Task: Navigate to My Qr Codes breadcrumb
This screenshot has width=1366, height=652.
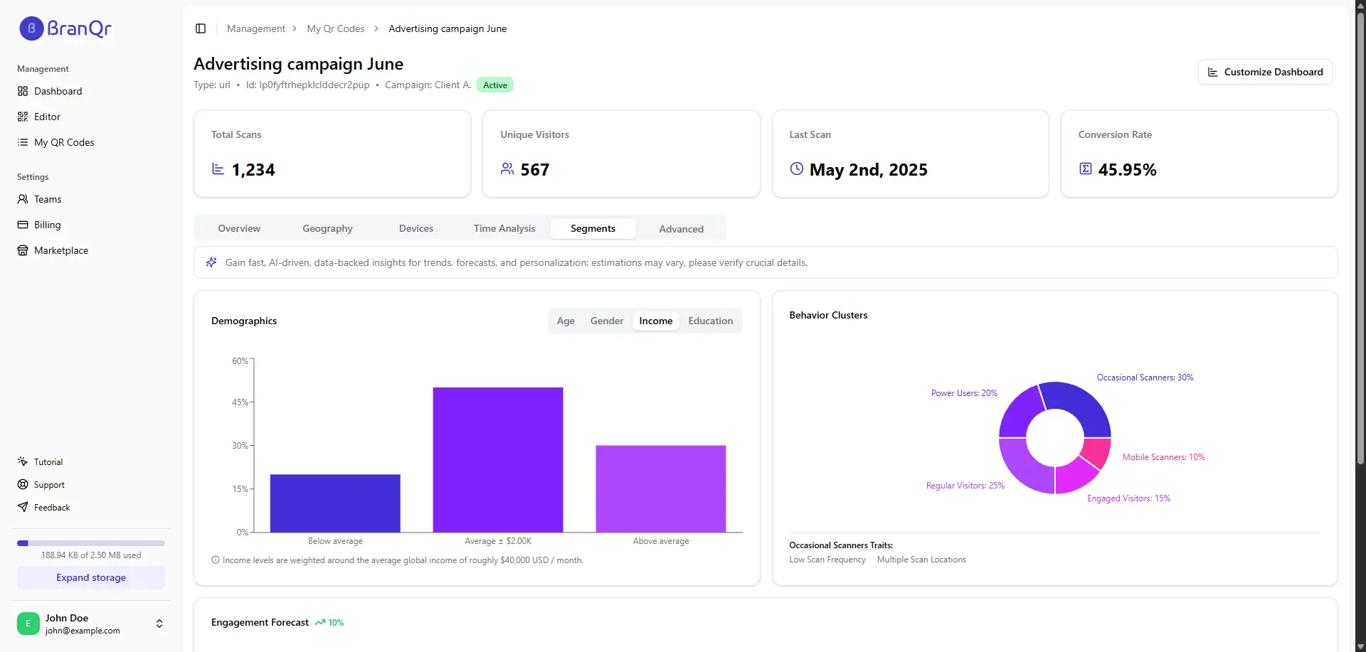Action: point(335,28)
